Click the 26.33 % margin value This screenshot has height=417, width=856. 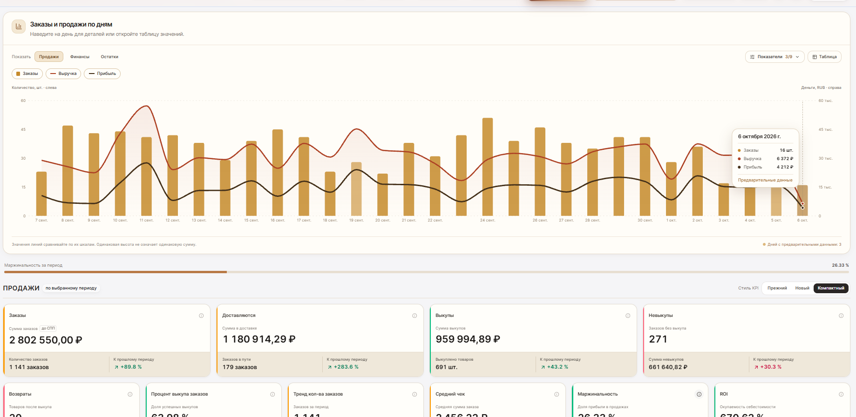[840, 265]
